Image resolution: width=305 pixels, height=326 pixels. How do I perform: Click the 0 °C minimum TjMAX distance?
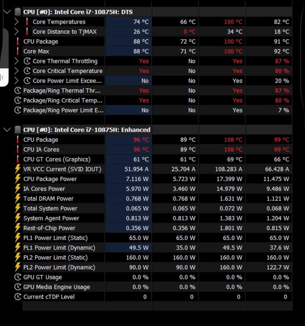pyautogui.click(x=190, y=32)
